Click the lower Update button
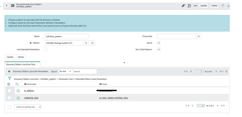 click(10, 57)
